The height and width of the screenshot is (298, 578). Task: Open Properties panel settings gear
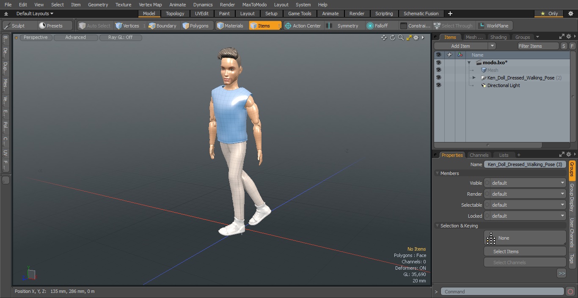[x=568, y=155]
